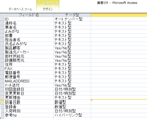
Task: Select the メール送付 field name cell
Action: pos(29,85)
